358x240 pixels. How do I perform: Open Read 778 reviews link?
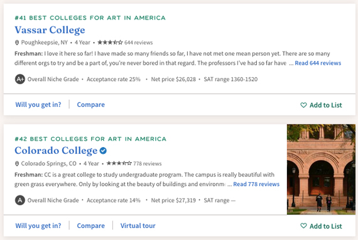(256, 184)
